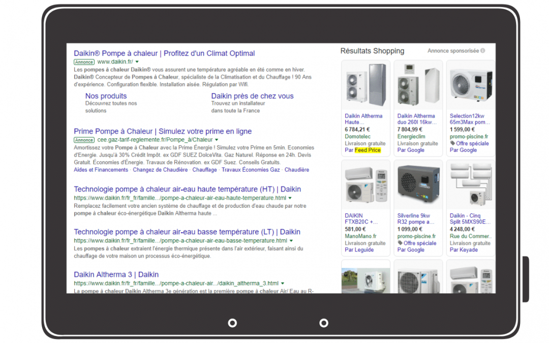The height and width of the screenshot is (343, 549).
Task: Open the Daikin Altherma Haute product title
Action: pyautogui.click(x=363, y=119)
